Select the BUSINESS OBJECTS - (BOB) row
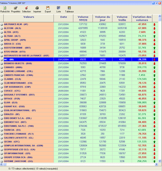This screenshot has width=162, height=171. pyautogui.click(x=79, y=64)
